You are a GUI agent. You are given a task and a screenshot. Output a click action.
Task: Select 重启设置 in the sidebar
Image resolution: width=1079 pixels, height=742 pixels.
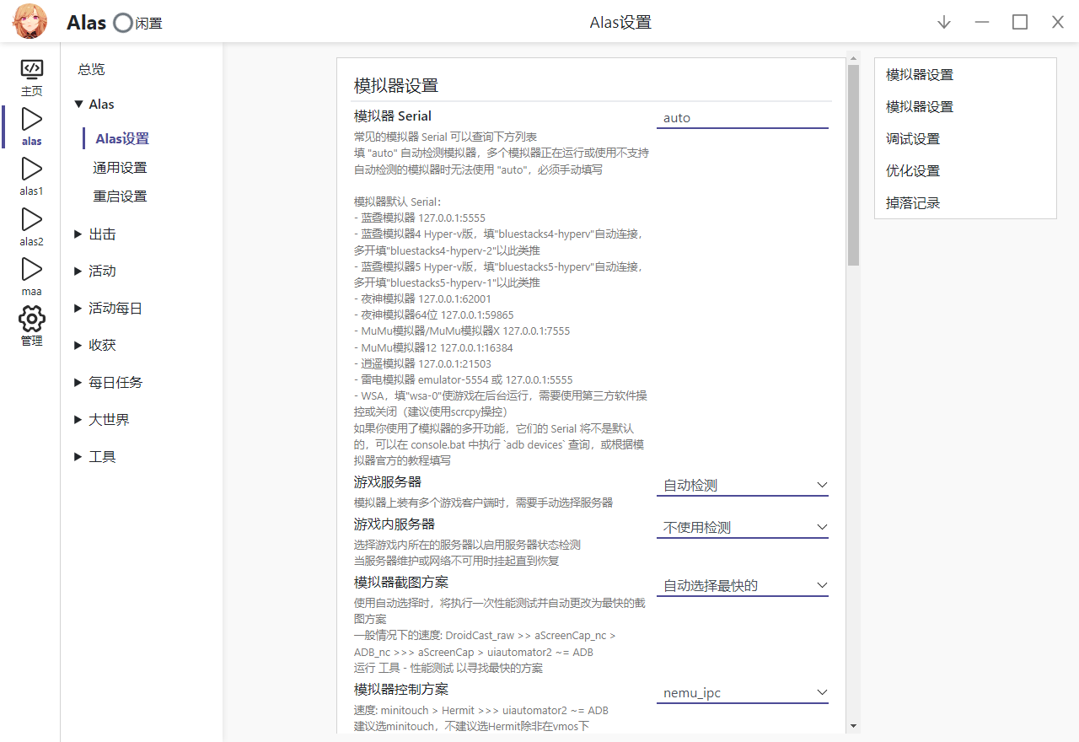[x=120, y=196]
